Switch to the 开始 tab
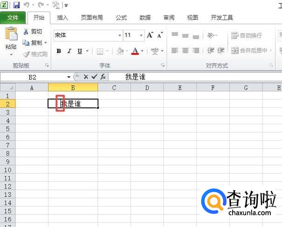Viewport: 282px width, 227px height. (39, 18)
